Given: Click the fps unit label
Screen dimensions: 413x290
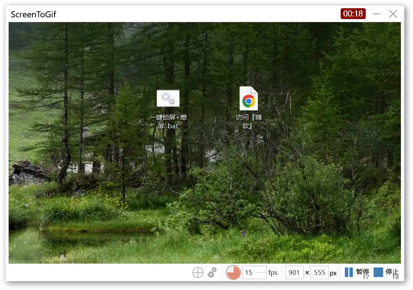Looking at the screenshot, I should coord(273,273).
